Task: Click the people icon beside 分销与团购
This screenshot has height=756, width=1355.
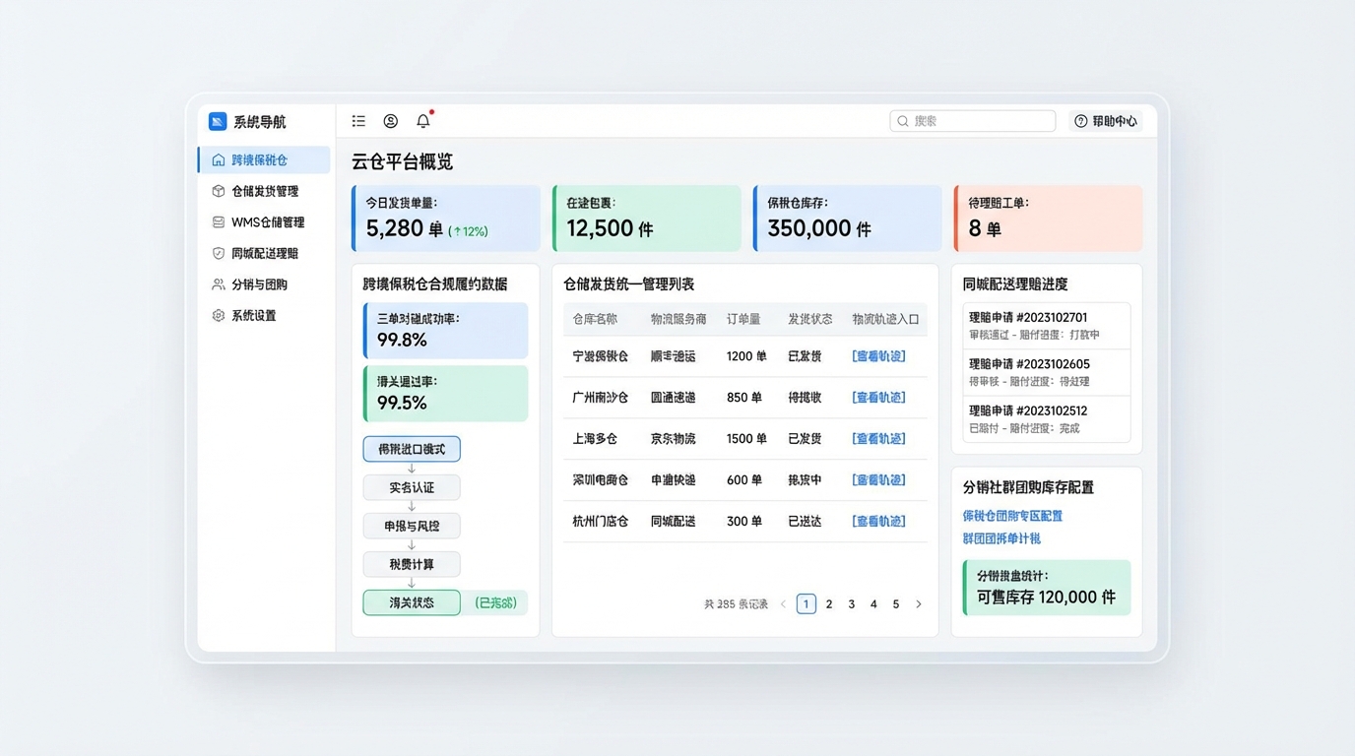Action: click(219, 284)
